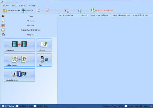Screen dimensions: 153x108
Task: Toggle Use Multi-Threads checkbox
Action: (17, 106)
